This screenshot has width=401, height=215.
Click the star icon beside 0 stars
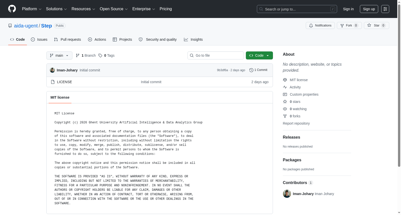(285, 102)
